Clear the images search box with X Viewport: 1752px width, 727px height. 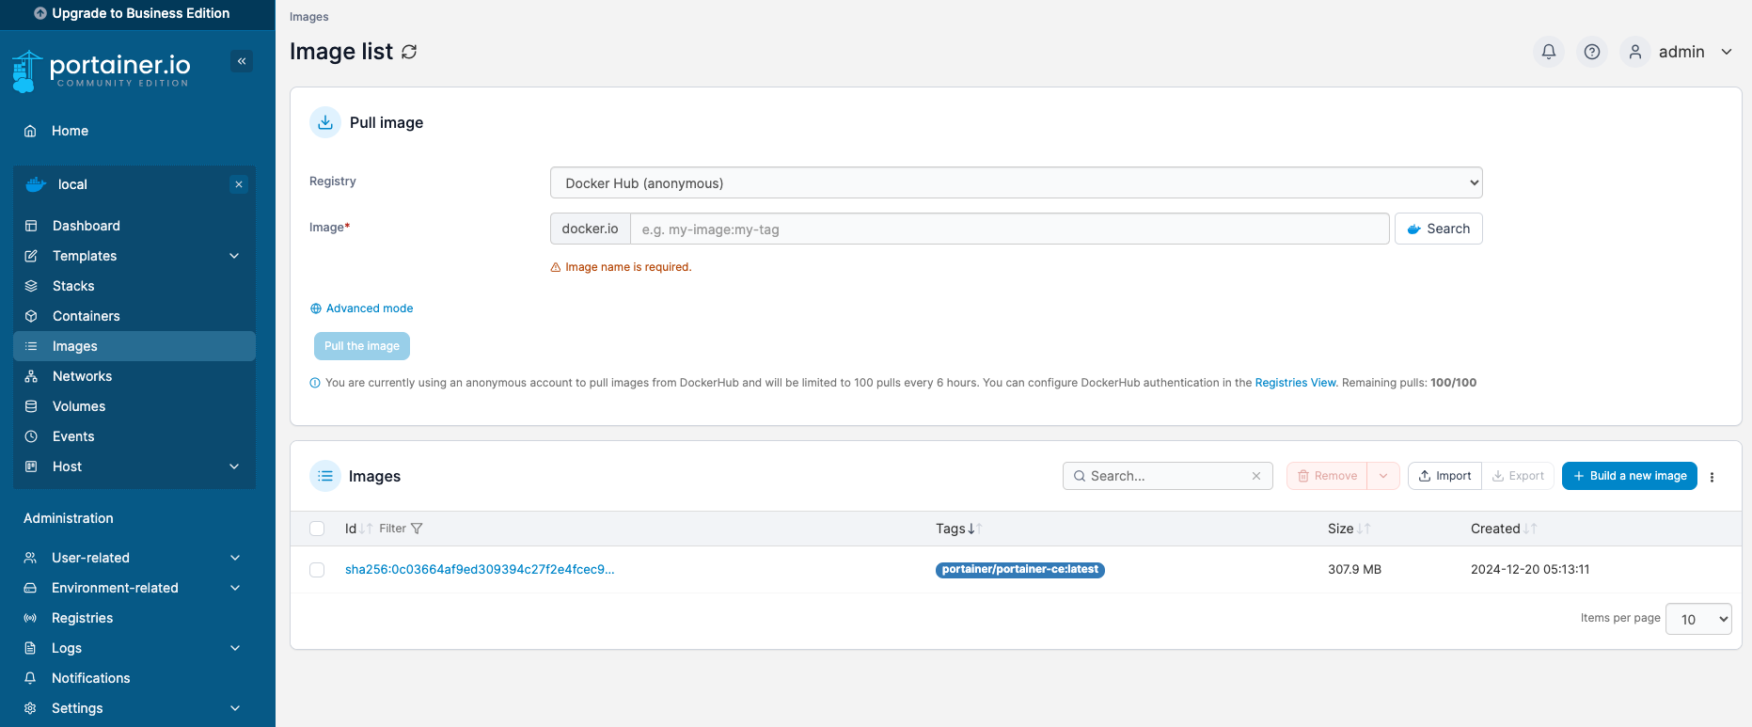click(1256, 476)
